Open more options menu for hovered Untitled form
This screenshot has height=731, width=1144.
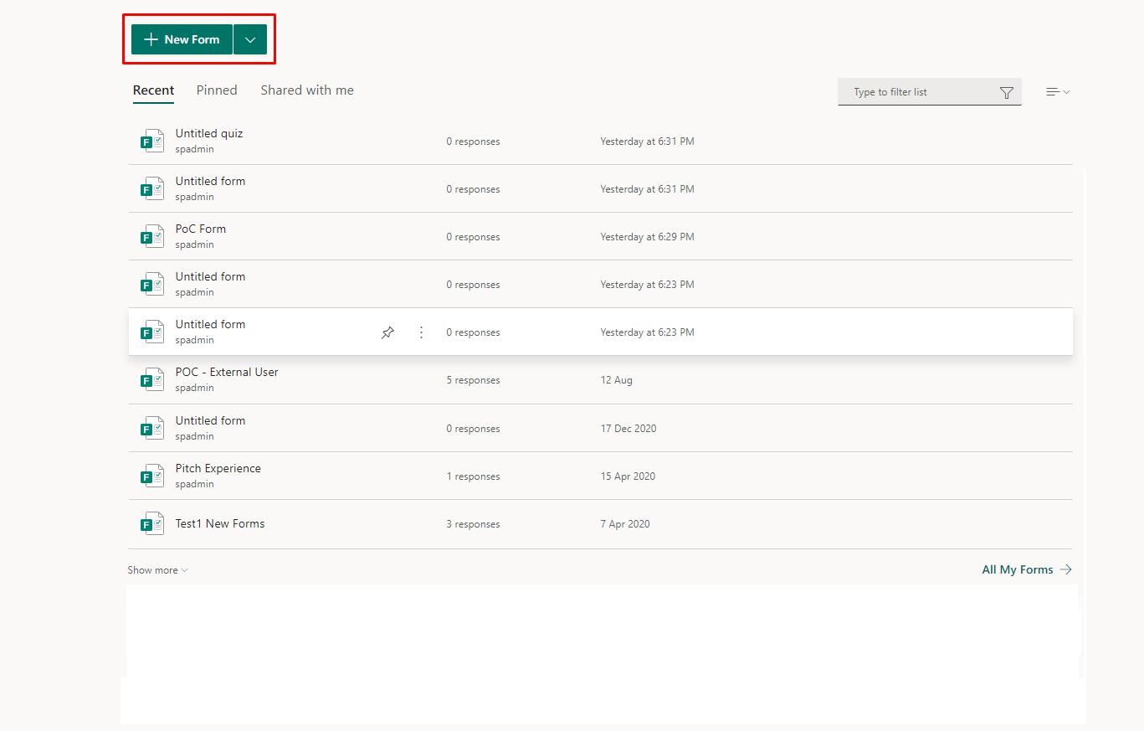point(421,332)
